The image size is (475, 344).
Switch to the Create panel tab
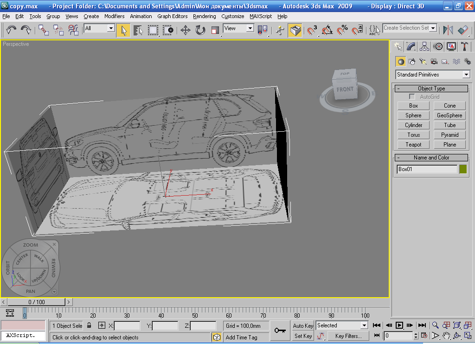pos(398,46)
